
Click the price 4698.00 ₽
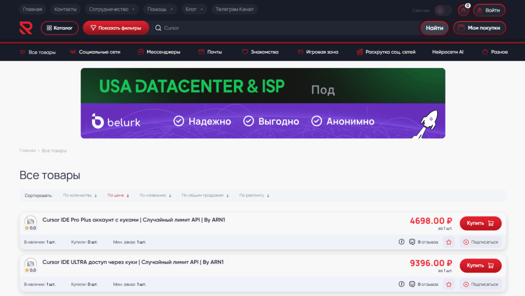431,221
